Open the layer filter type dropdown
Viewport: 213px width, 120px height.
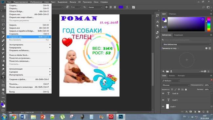click(171, 81)
